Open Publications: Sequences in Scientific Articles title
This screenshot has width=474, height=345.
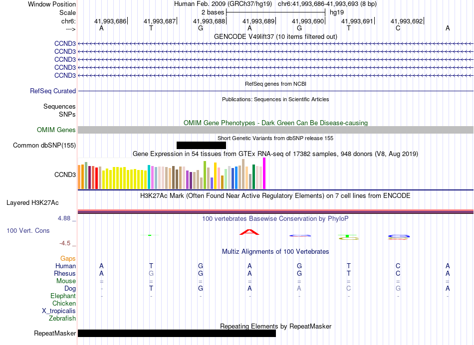[275, 99]
